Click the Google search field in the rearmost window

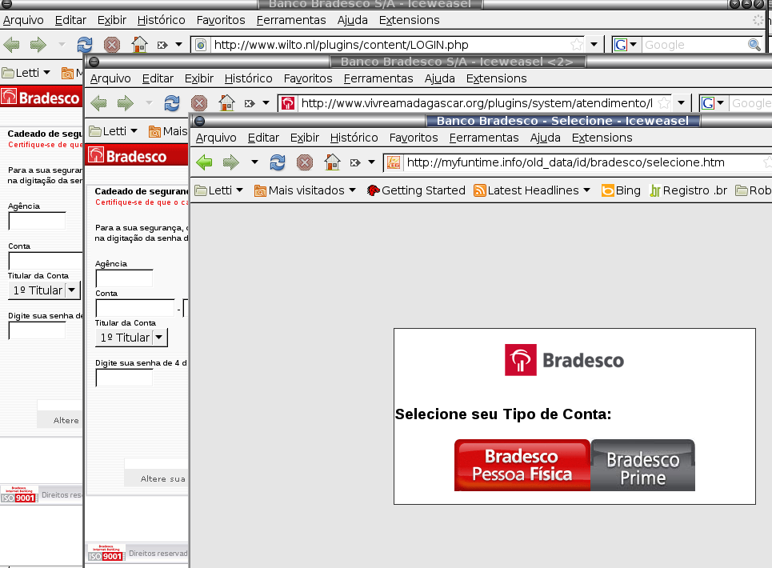694,45
